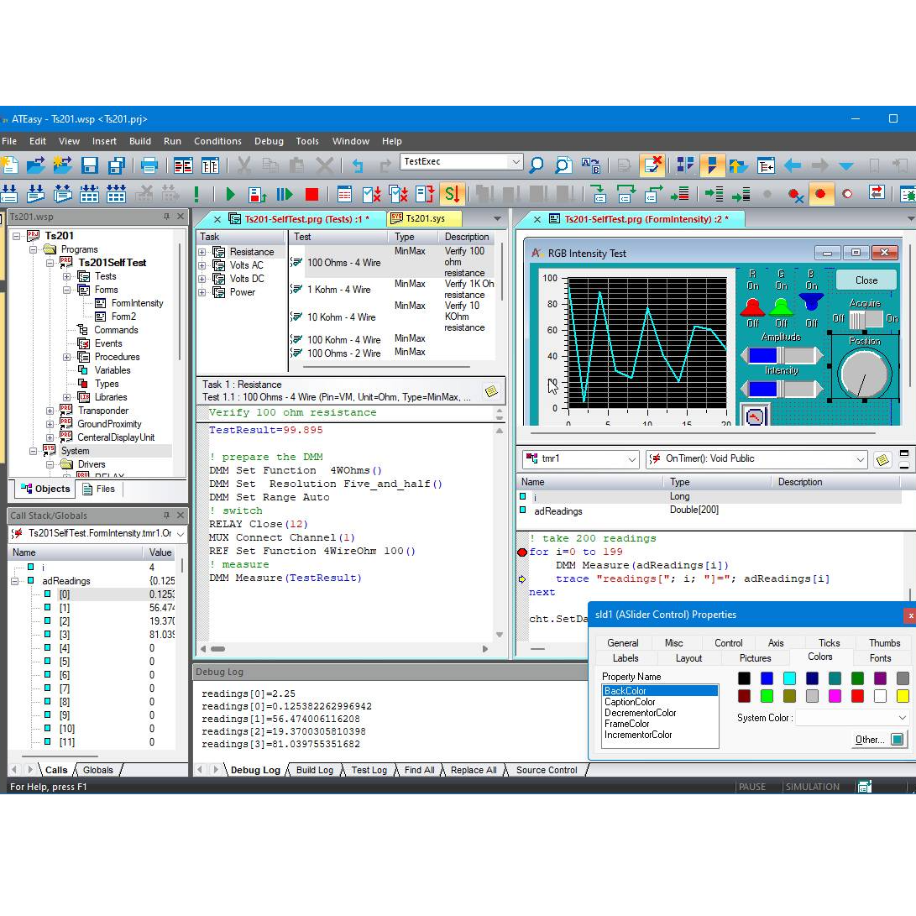
Task: Switch to the Build Log tab
Action: click(313, 770)
